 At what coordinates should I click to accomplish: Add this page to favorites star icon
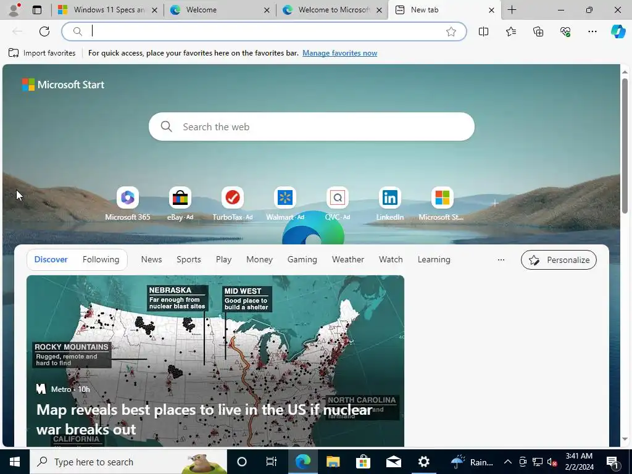click(451, 31)
